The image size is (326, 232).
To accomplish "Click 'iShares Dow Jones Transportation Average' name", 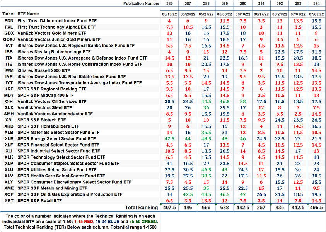I will click(x=79, y=83).
